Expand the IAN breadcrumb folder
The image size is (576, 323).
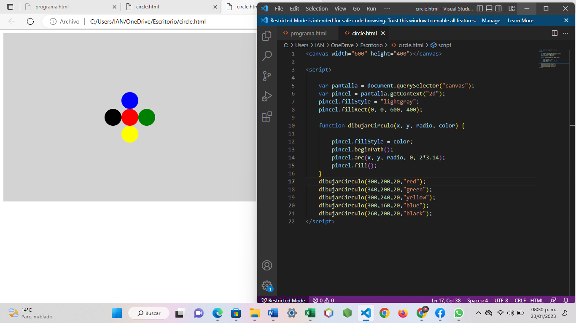[x=319, y=45]
